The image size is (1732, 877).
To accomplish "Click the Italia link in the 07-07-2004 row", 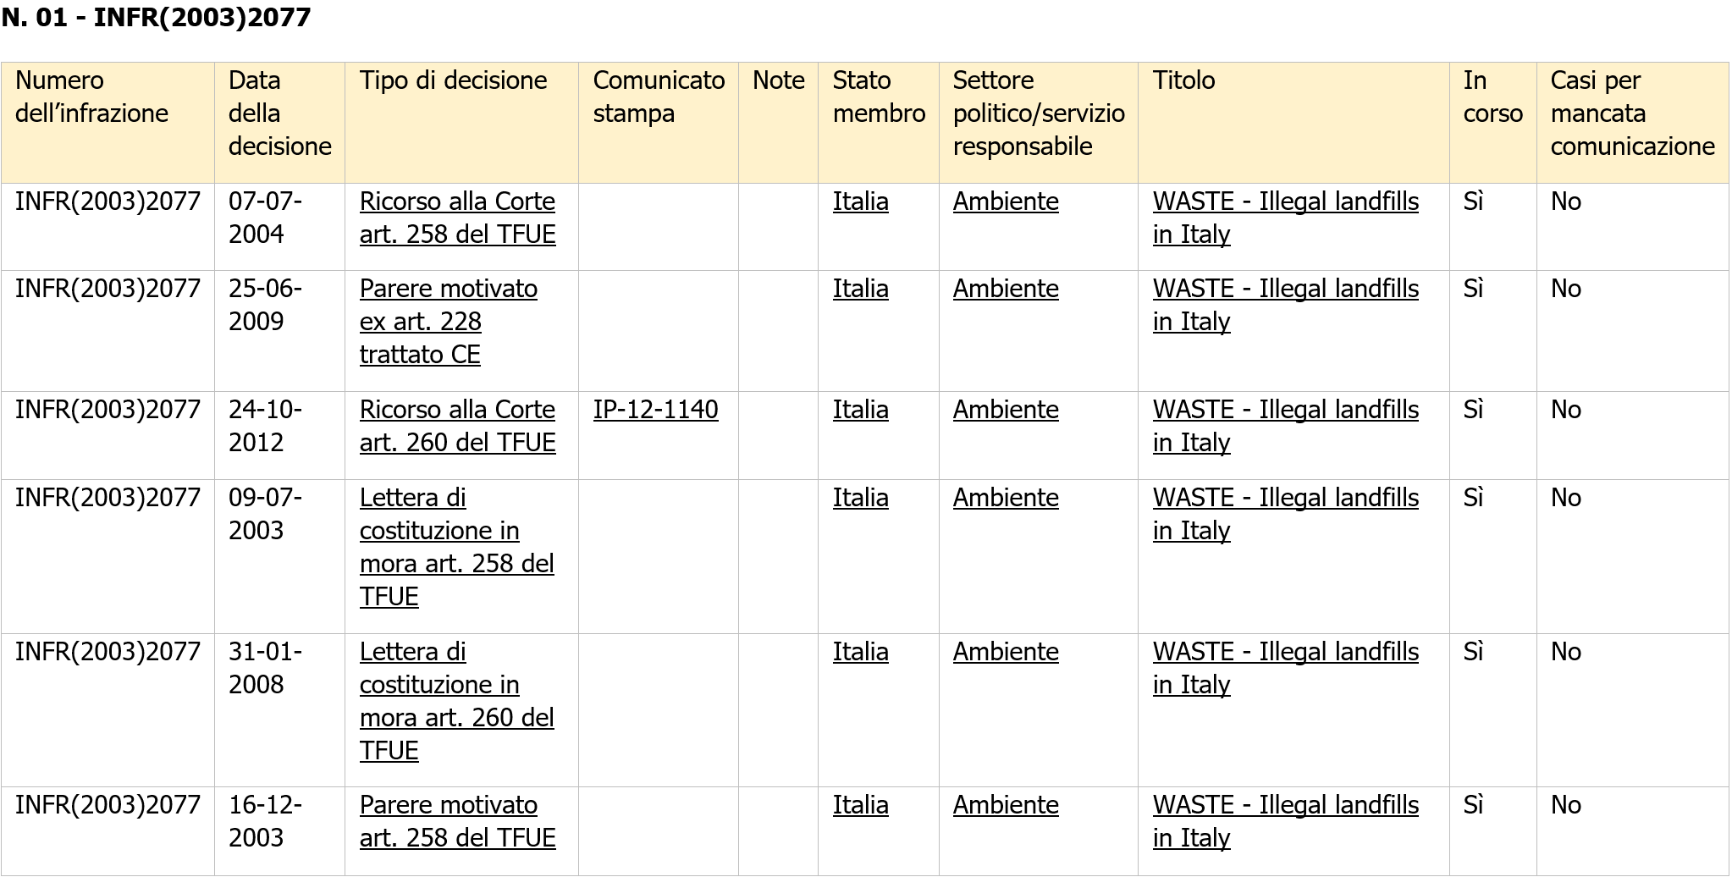I will [x=860, y=201].
